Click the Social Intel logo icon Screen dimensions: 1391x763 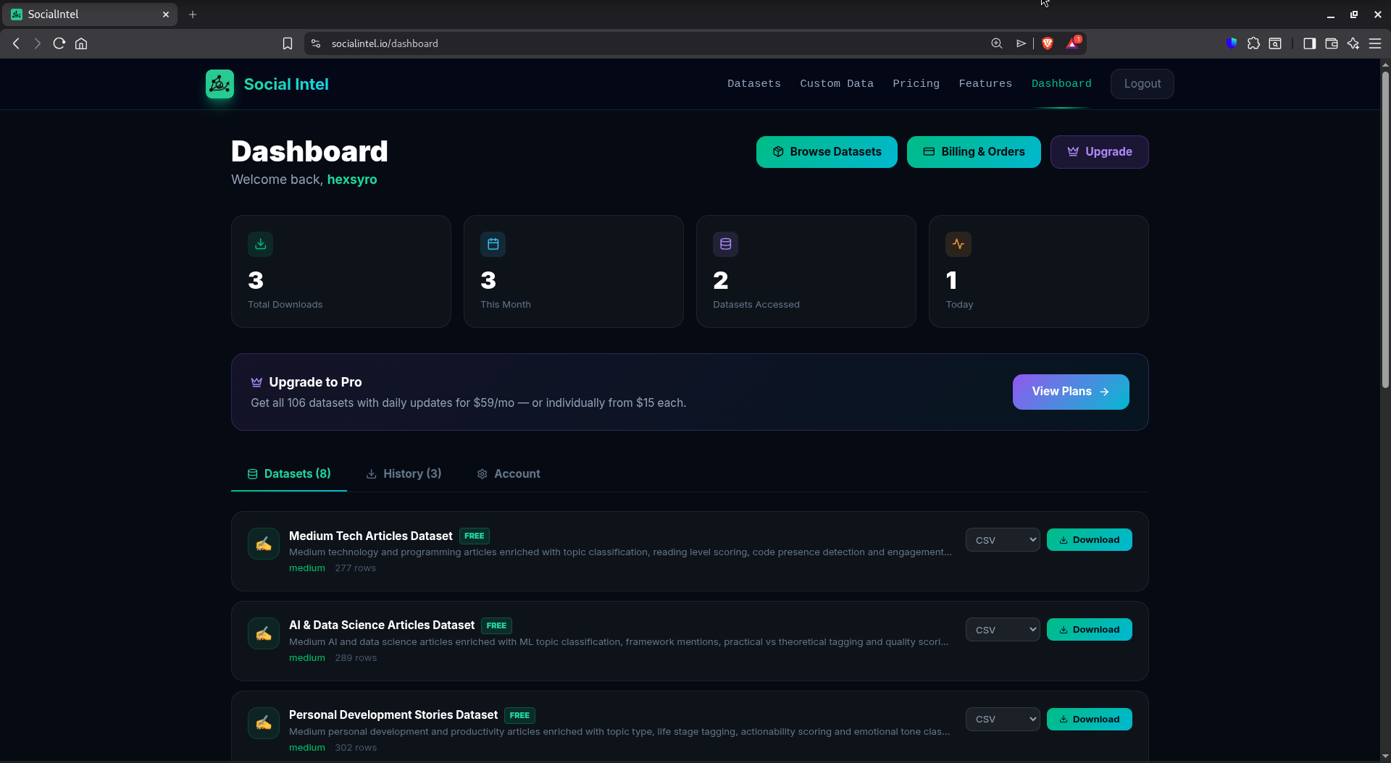(x=219, y=84)
